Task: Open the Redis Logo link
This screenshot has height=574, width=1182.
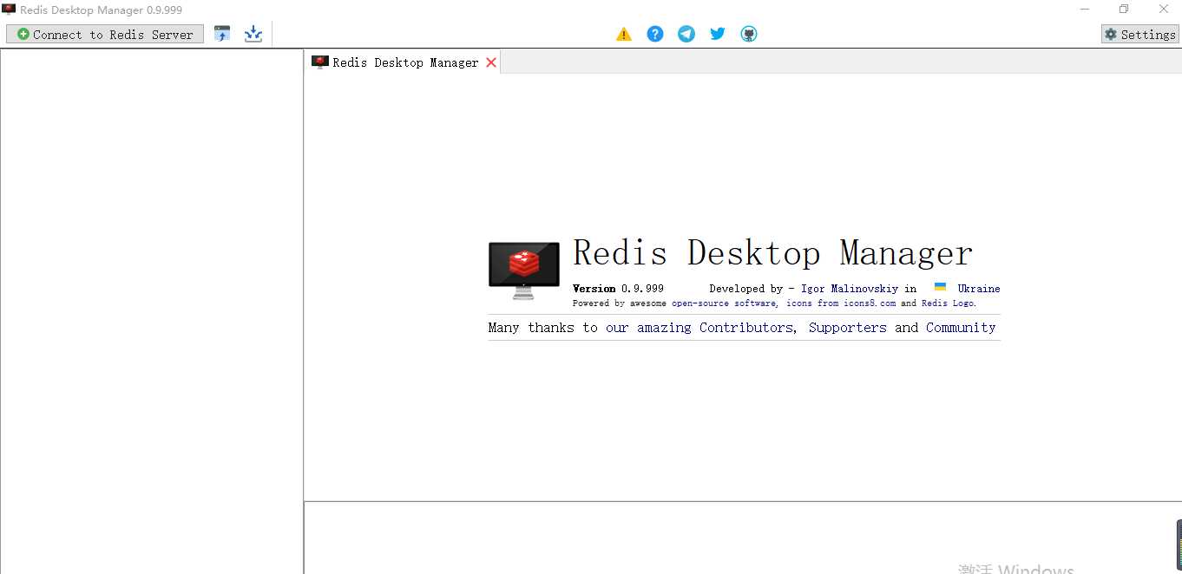Action: [948, 303]
